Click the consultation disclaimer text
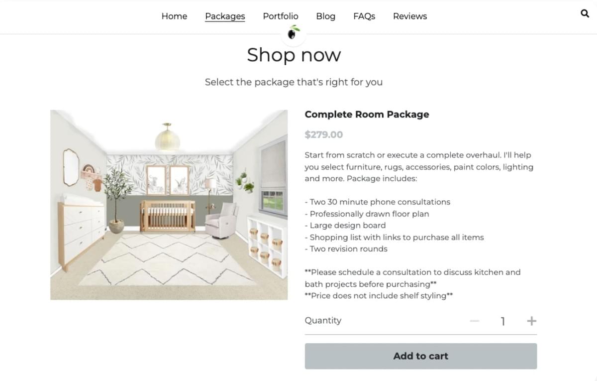Viewport: 597px width, 381px height. click(x=412, y=278)
